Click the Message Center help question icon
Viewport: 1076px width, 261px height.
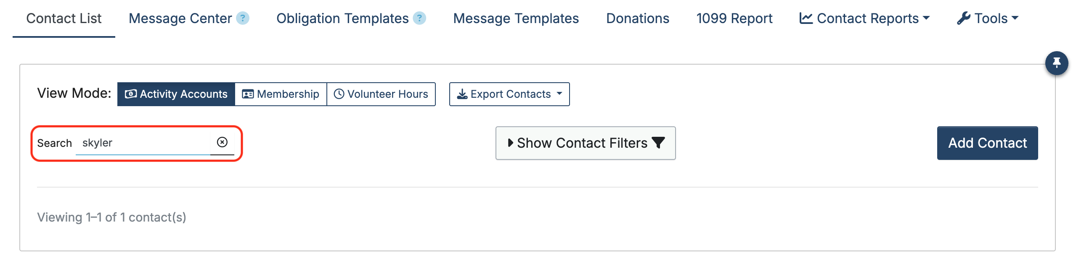point(243,18)
